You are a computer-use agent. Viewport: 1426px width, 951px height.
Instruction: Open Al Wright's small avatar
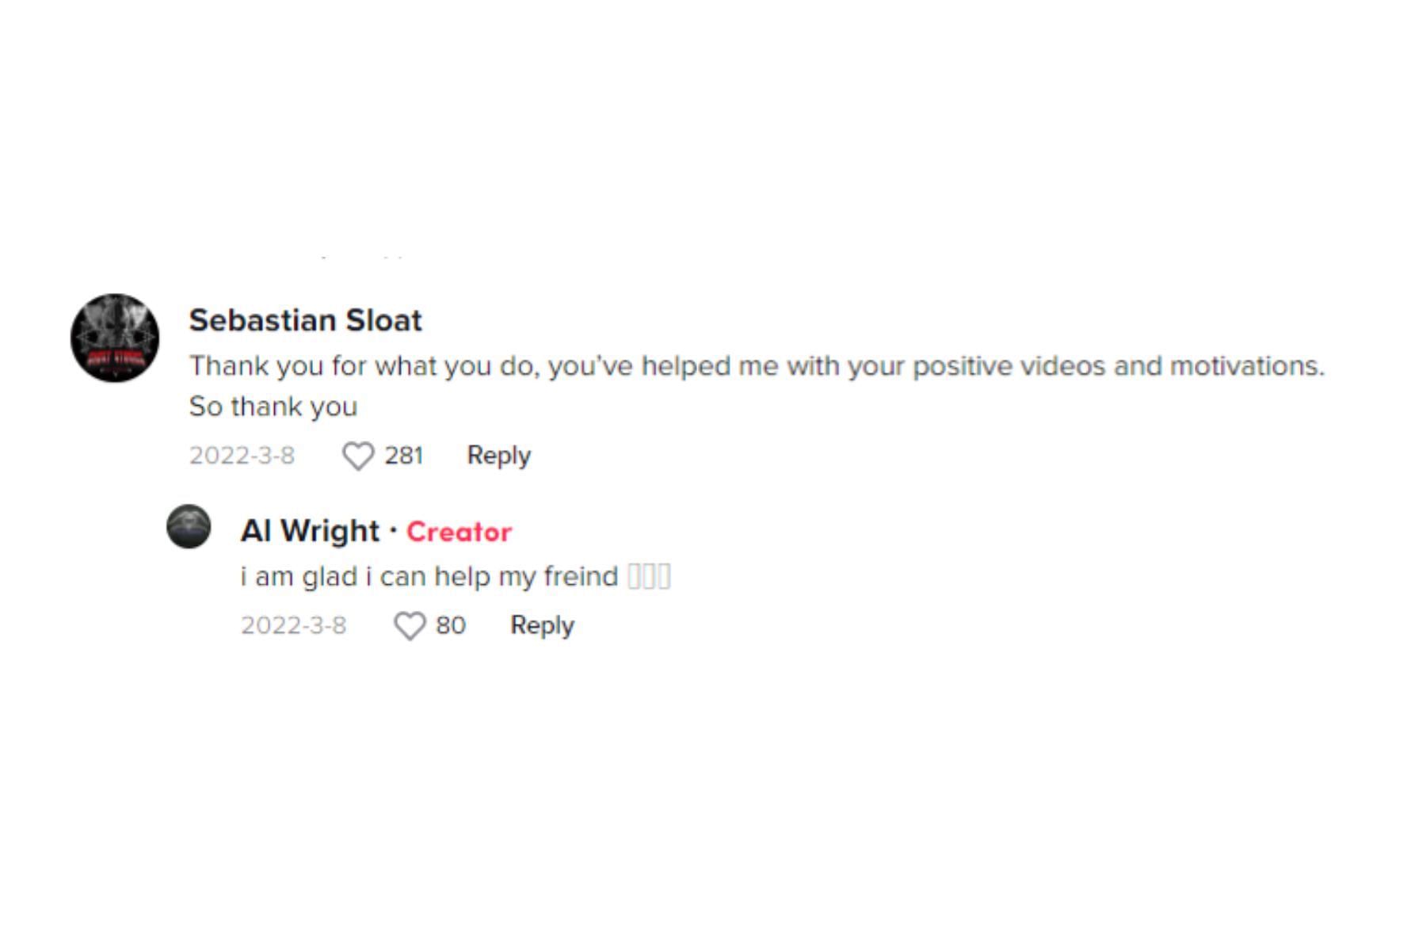pos(189,526)
